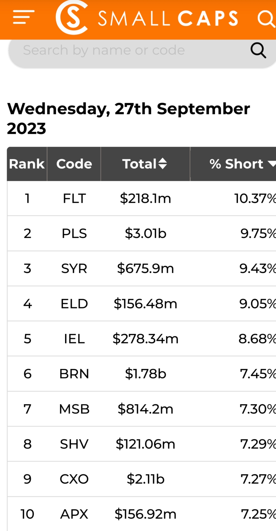Open the ELD stock code
Screen dimensions: 276x531
coord(74,304)
